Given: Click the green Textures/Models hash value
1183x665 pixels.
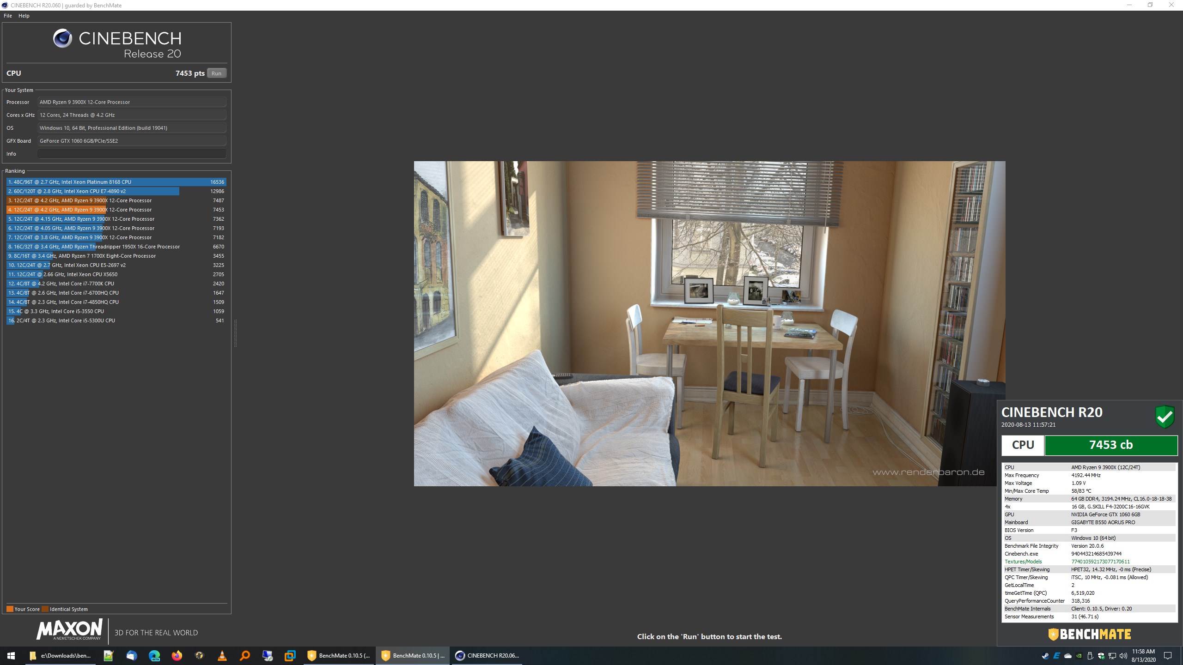Looking at the screenshot, I should (1100, 562).
